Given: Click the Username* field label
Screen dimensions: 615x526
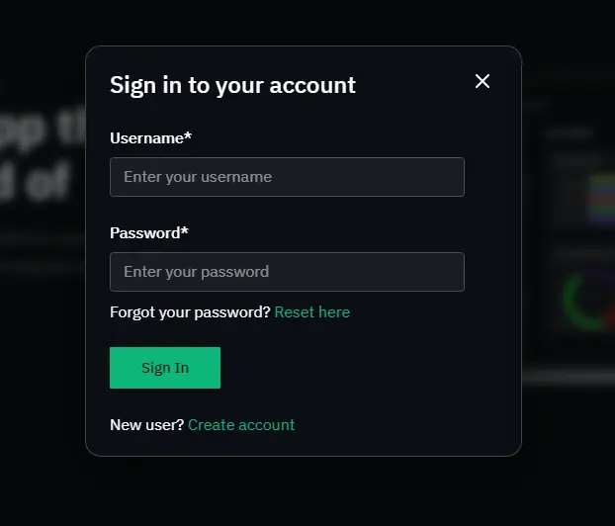Looking at the screenshot, I should pos(150,138).
